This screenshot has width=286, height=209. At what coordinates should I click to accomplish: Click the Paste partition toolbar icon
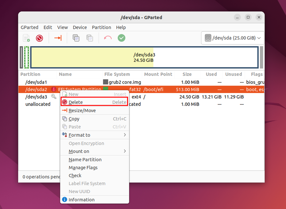89,38
